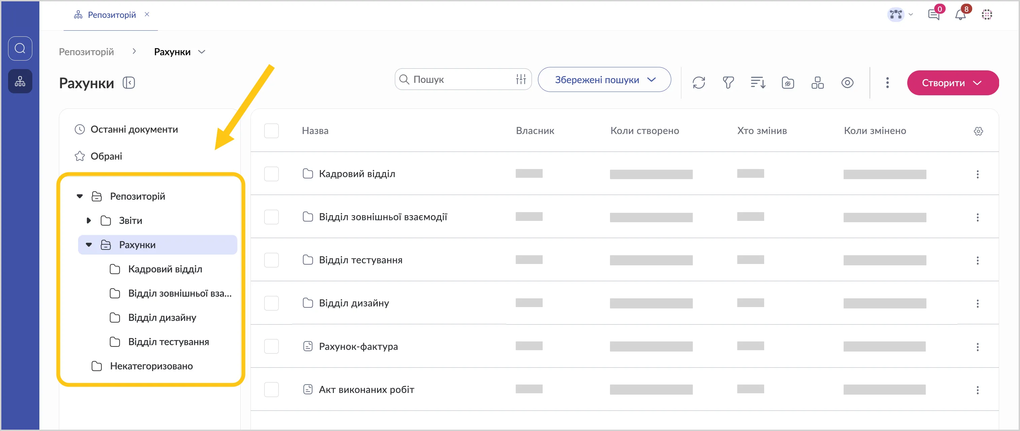Go to Репозиторій breadcrumb link
The height and width of the screenshot is (431, 1020).
click(x=86, y=52)
